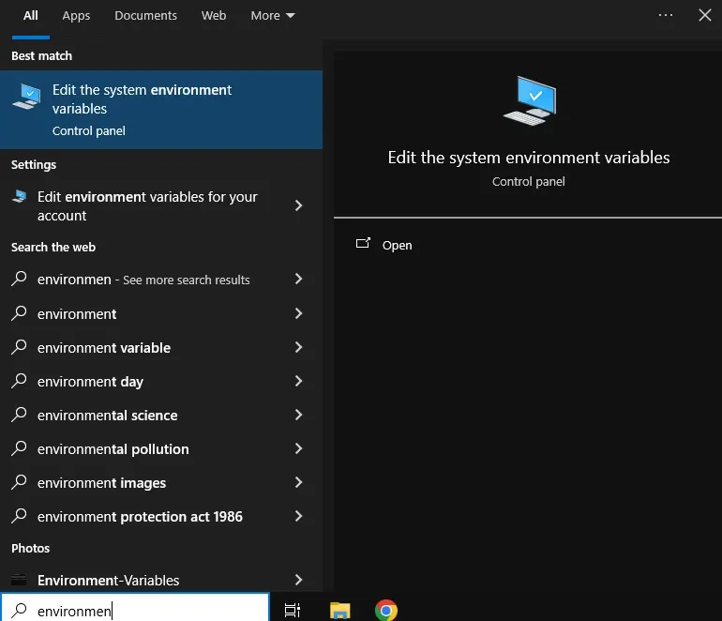The width and height of the screenshot is (722, 621).
Task: Click magnifier icon next to 'environment images'
Action: tap(19, 482)
